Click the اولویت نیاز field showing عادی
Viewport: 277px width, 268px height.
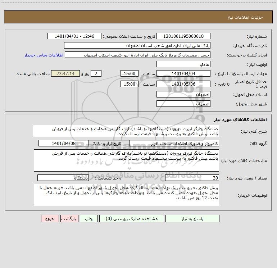(183, 64)
